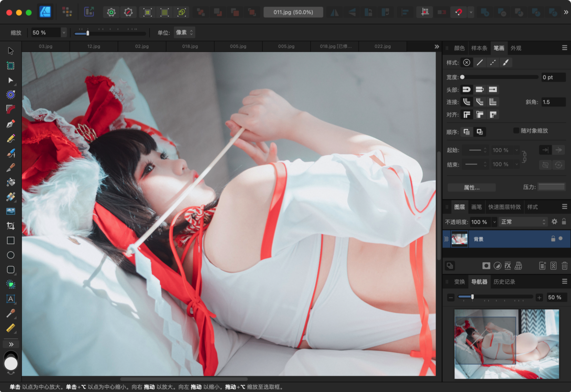Switch to the 变换 tab
Image resolution: width=571 pixels, height=392 pixels.
click(x=459, y=282)
